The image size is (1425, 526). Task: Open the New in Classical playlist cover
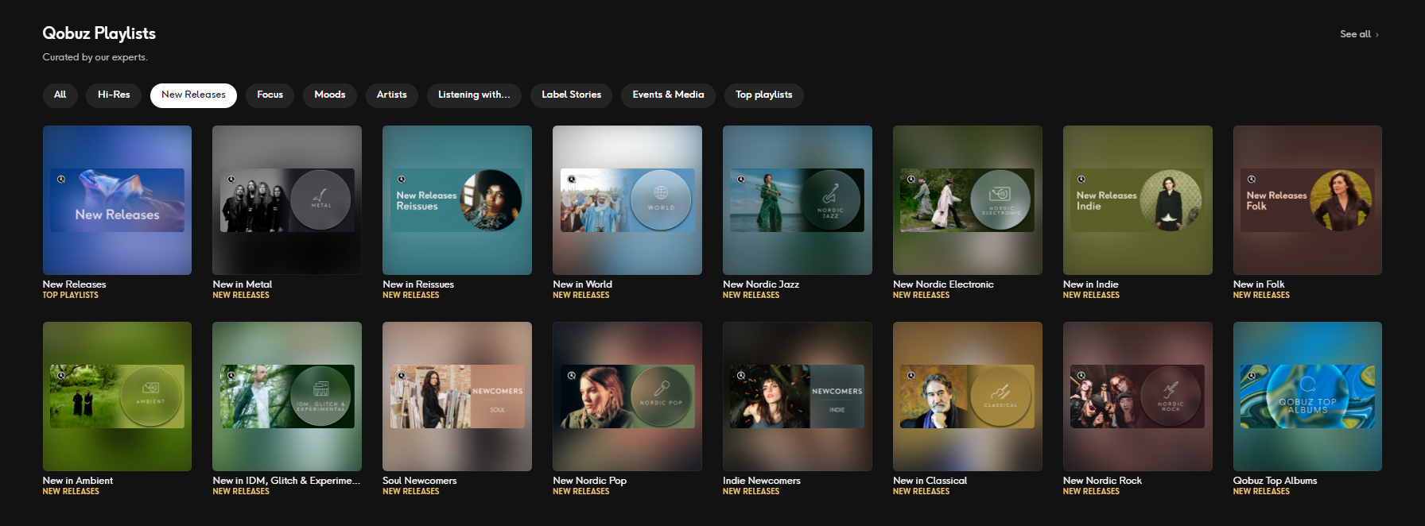click(968, 396)
